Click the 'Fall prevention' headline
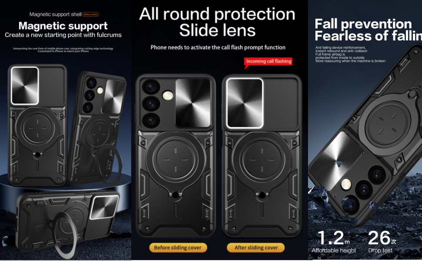The width and height of the screenshot is (422, 261). (x=363, y=23)
